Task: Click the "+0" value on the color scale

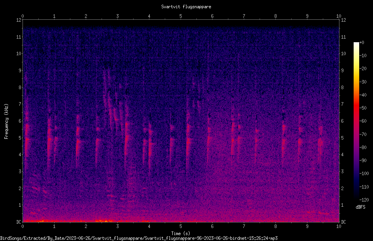Action: (362, 43)
